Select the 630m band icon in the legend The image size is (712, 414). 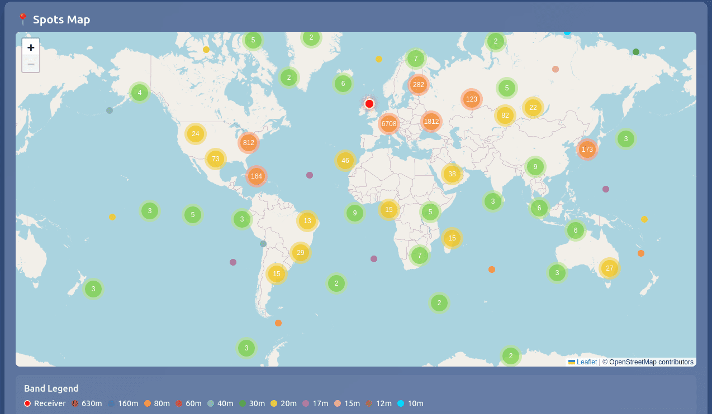(74, 403)
